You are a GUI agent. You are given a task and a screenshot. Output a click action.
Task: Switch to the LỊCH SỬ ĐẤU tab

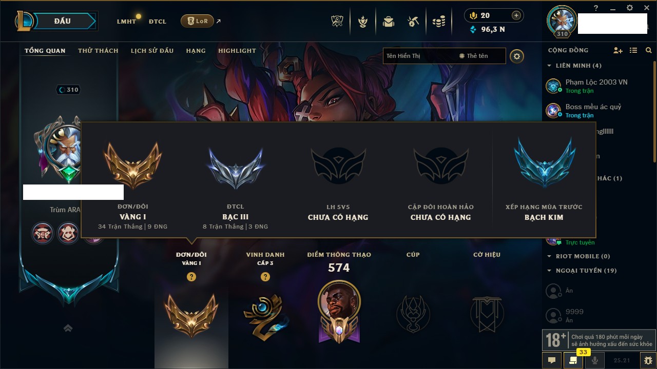click(152, 51)
